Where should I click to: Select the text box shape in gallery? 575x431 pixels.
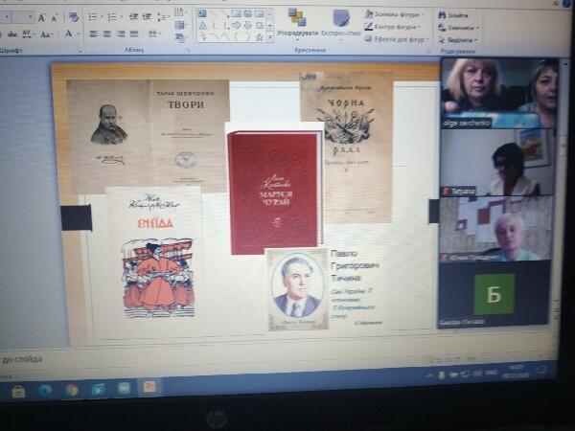[201, 14]
